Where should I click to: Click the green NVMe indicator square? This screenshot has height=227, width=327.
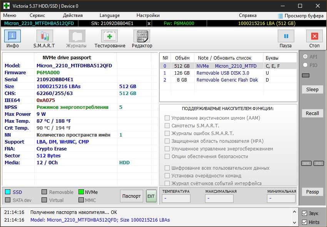pyautogui.click(x=81, y=192)
